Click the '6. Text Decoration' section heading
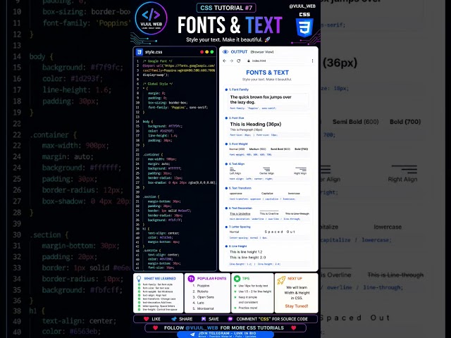 (x=240, y=208)
